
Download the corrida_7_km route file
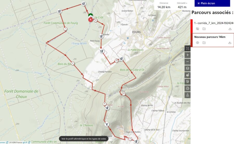pyautogui.click(x=230, y=29)
